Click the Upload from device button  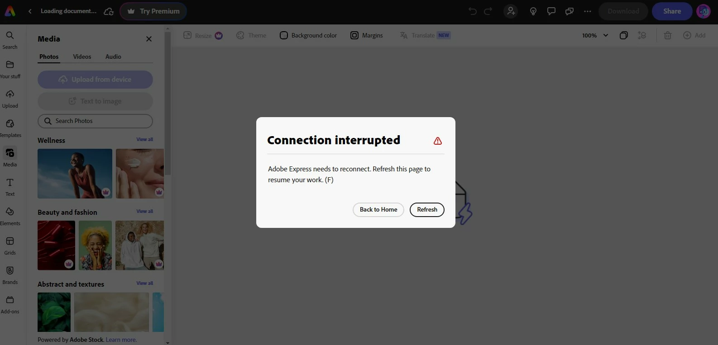95,80
